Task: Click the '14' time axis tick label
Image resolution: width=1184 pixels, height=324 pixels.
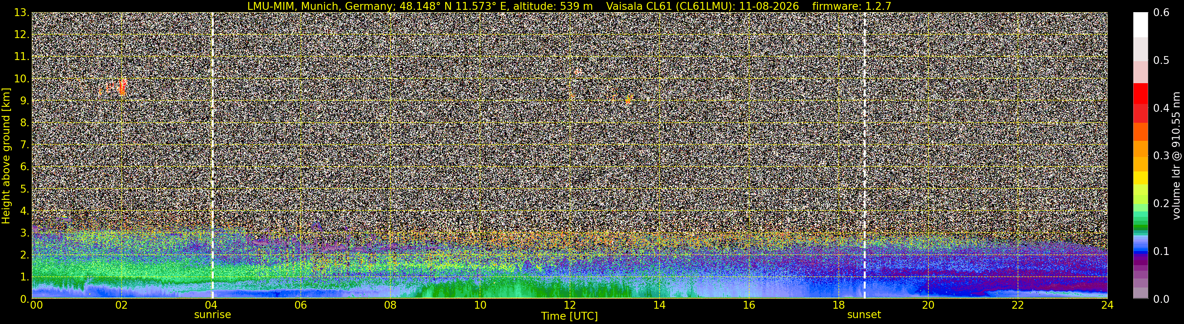Action: pos(659,305)
